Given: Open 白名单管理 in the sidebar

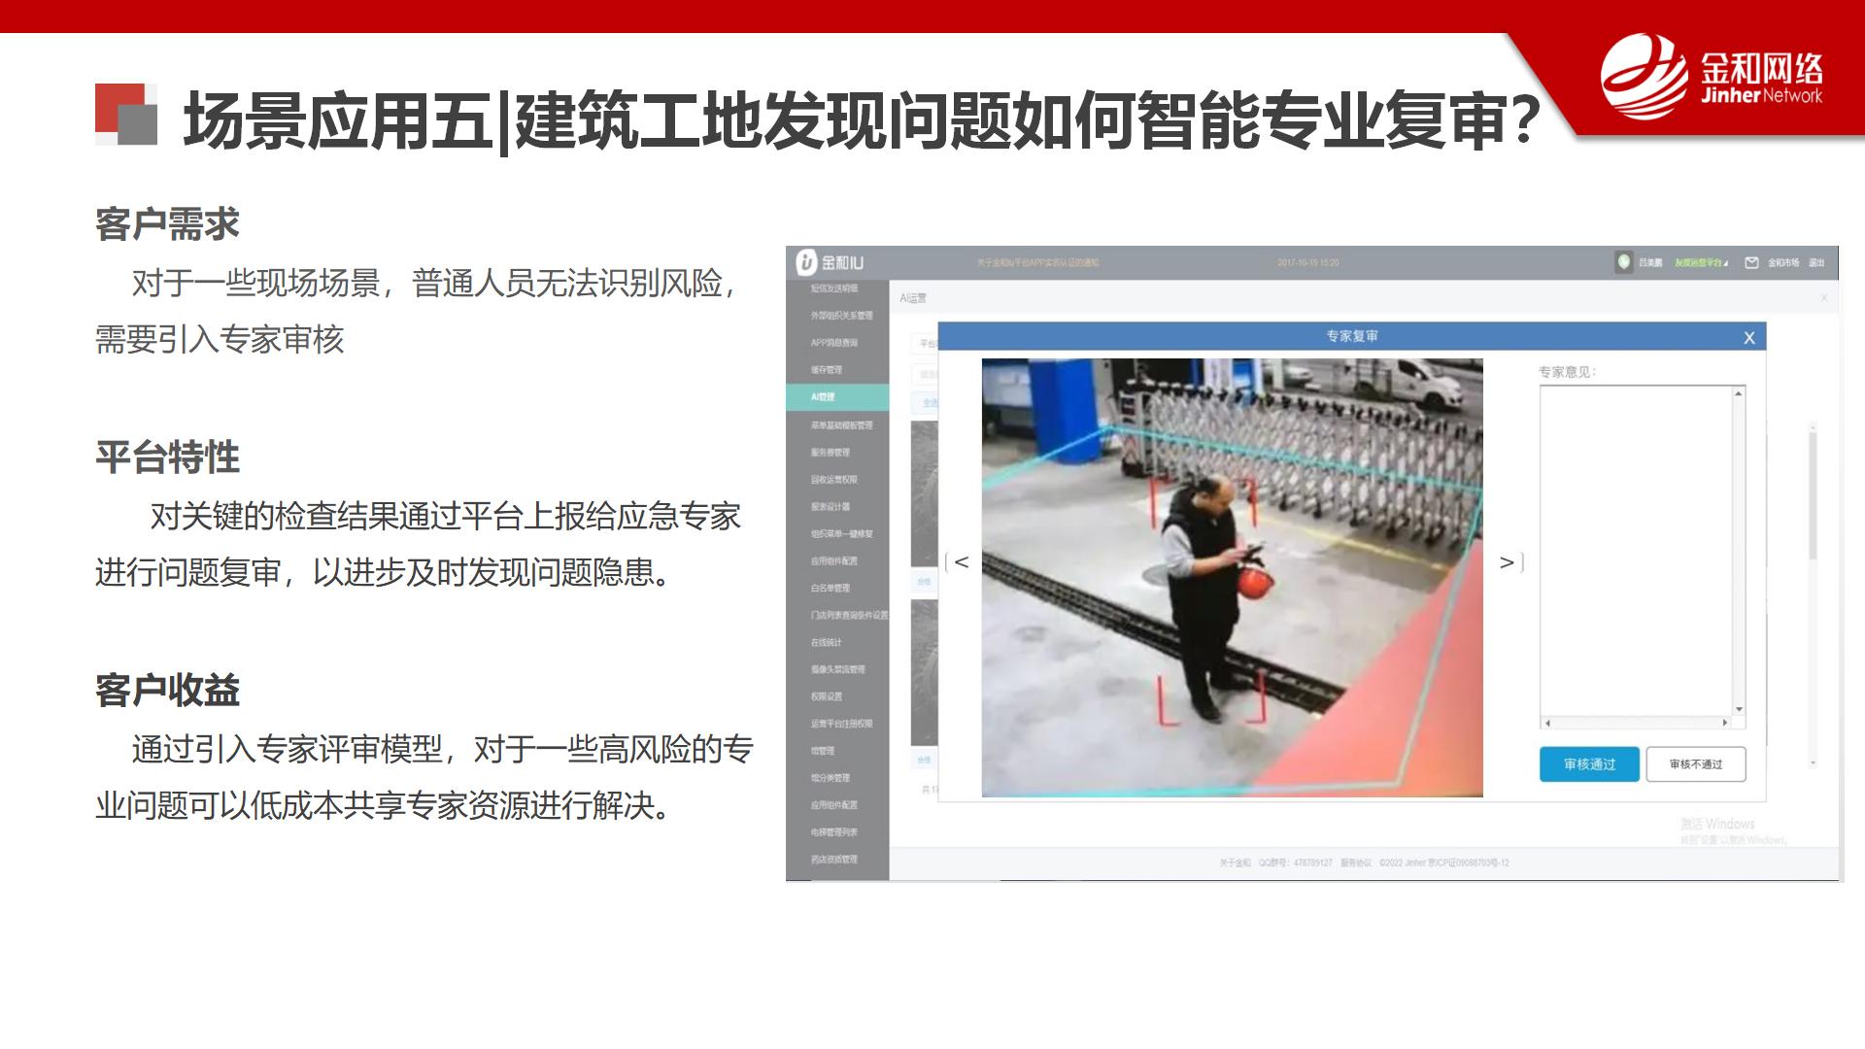Looking at the screenshot, I should point(831,588).
